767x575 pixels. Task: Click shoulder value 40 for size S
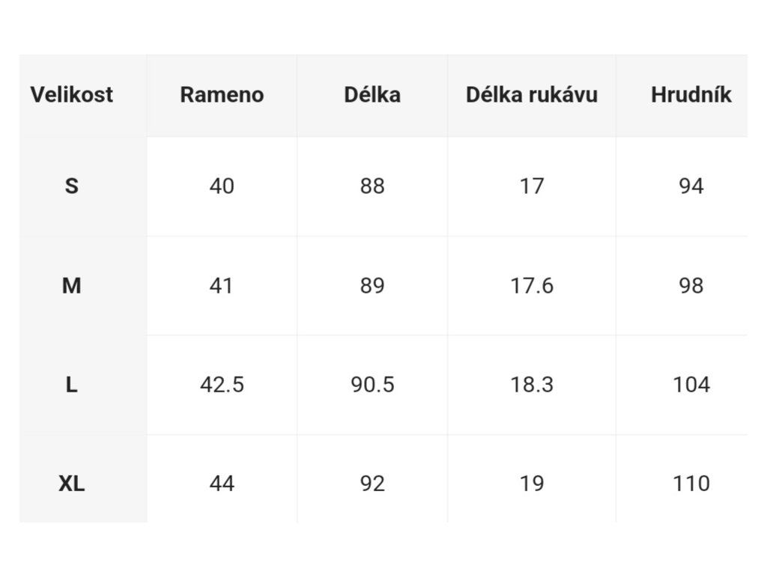[222, 186]
